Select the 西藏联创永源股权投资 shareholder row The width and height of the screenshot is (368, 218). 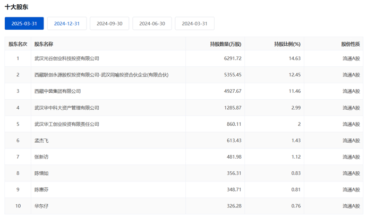tap(101, 75)
